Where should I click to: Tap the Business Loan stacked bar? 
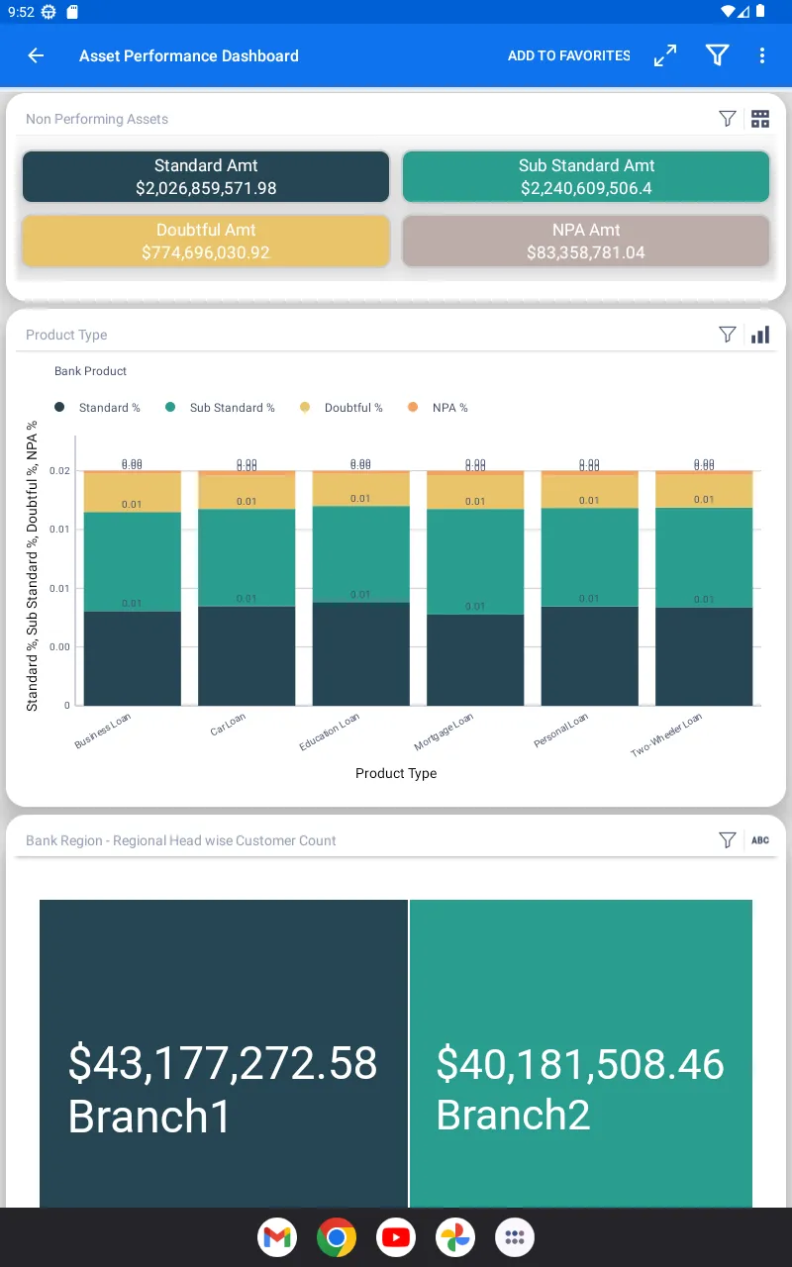click(x=133, y=588)
